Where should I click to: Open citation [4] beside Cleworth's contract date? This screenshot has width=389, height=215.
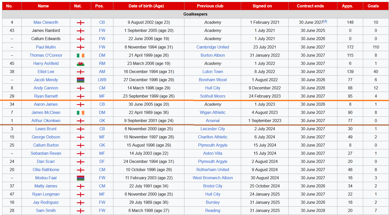[325, 21]
